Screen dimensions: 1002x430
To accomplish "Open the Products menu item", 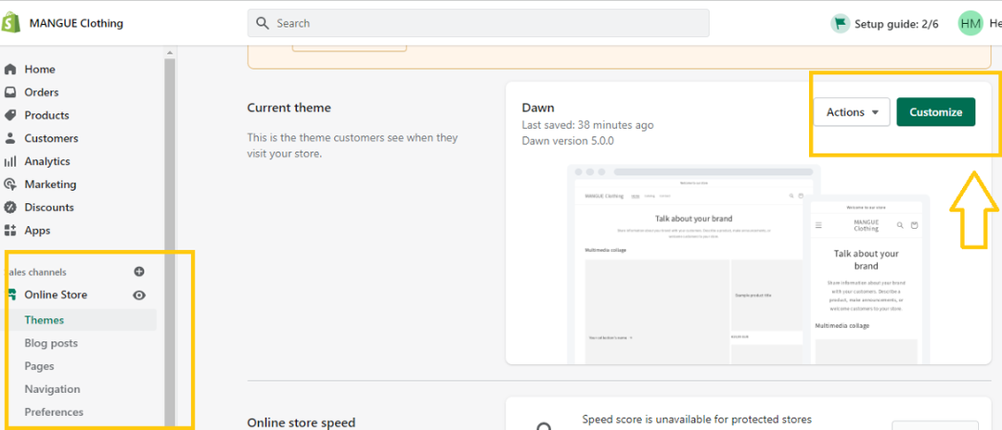I will pyautogui.click(x=46, y=116).
